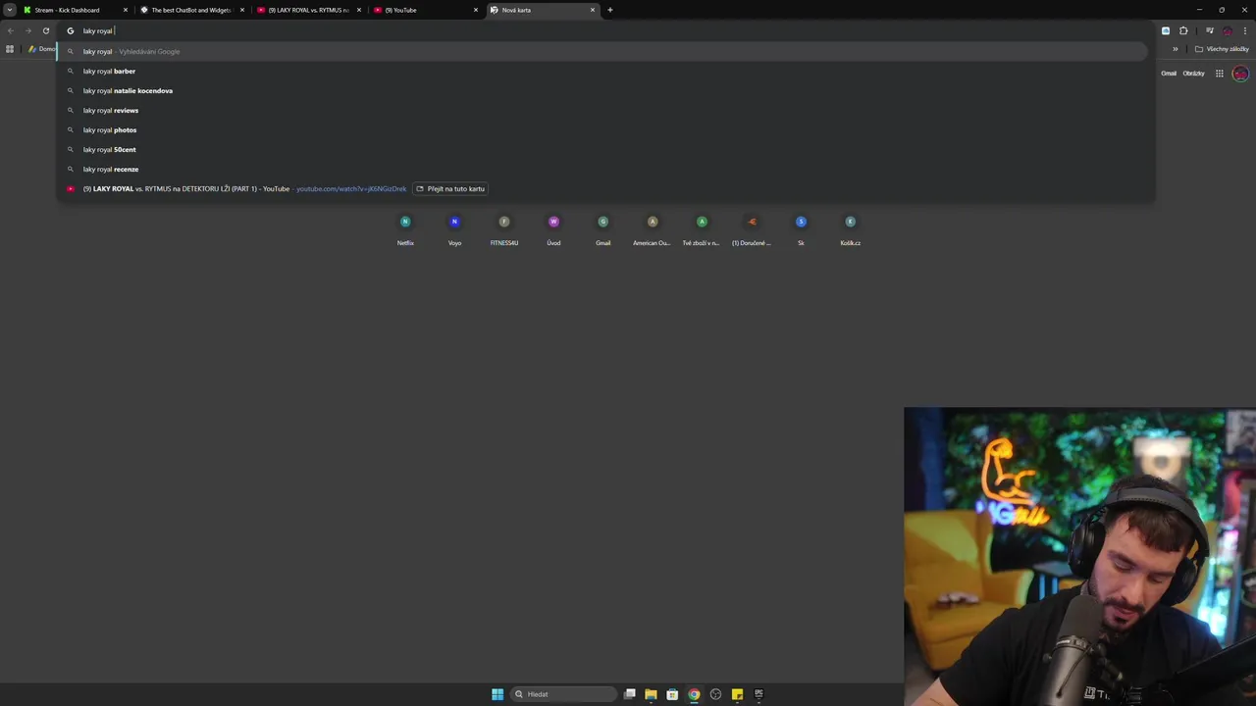Open the yellow sticky notes taskbar app
Viewport: 1256px width, 706px height.
point(737,694)
